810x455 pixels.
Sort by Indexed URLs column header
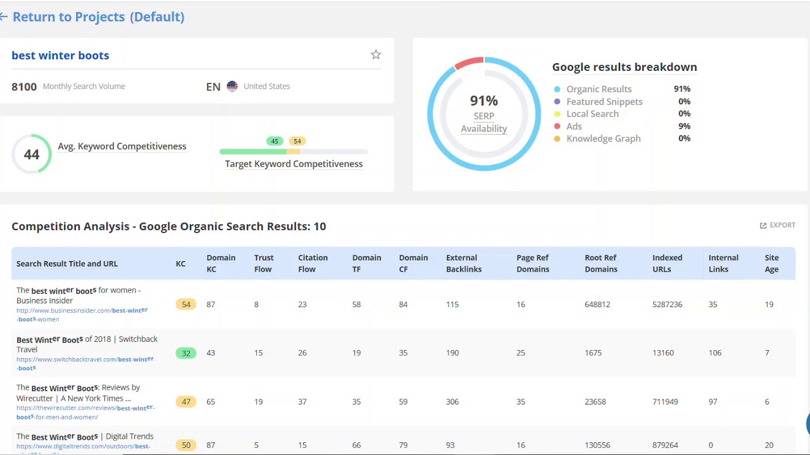[667, 264]
